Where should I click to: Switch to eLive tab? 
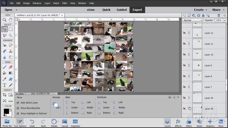(x=91, y=10)
